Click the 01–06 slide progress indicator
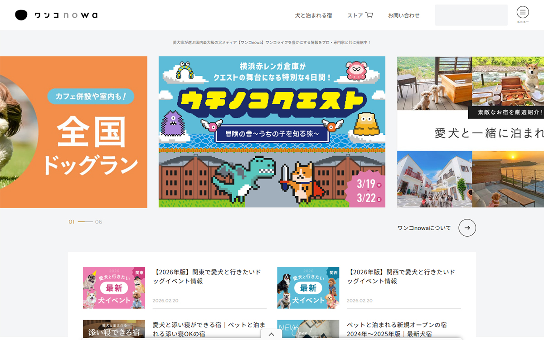The image size is (544, 340). [85, 222]
